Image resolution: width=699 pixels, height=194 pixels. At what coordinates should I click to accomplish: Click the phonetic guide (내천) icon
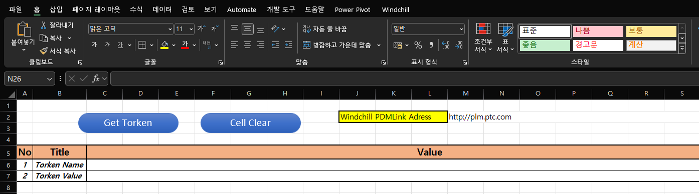pos(207,45)
